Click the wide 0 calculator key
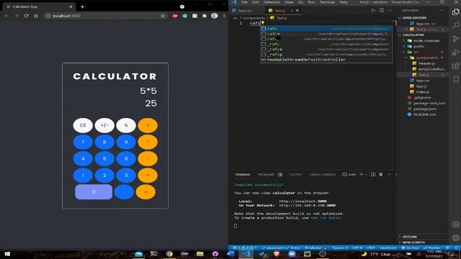Screen dimensions: 461x259 [x=94, y=192]
